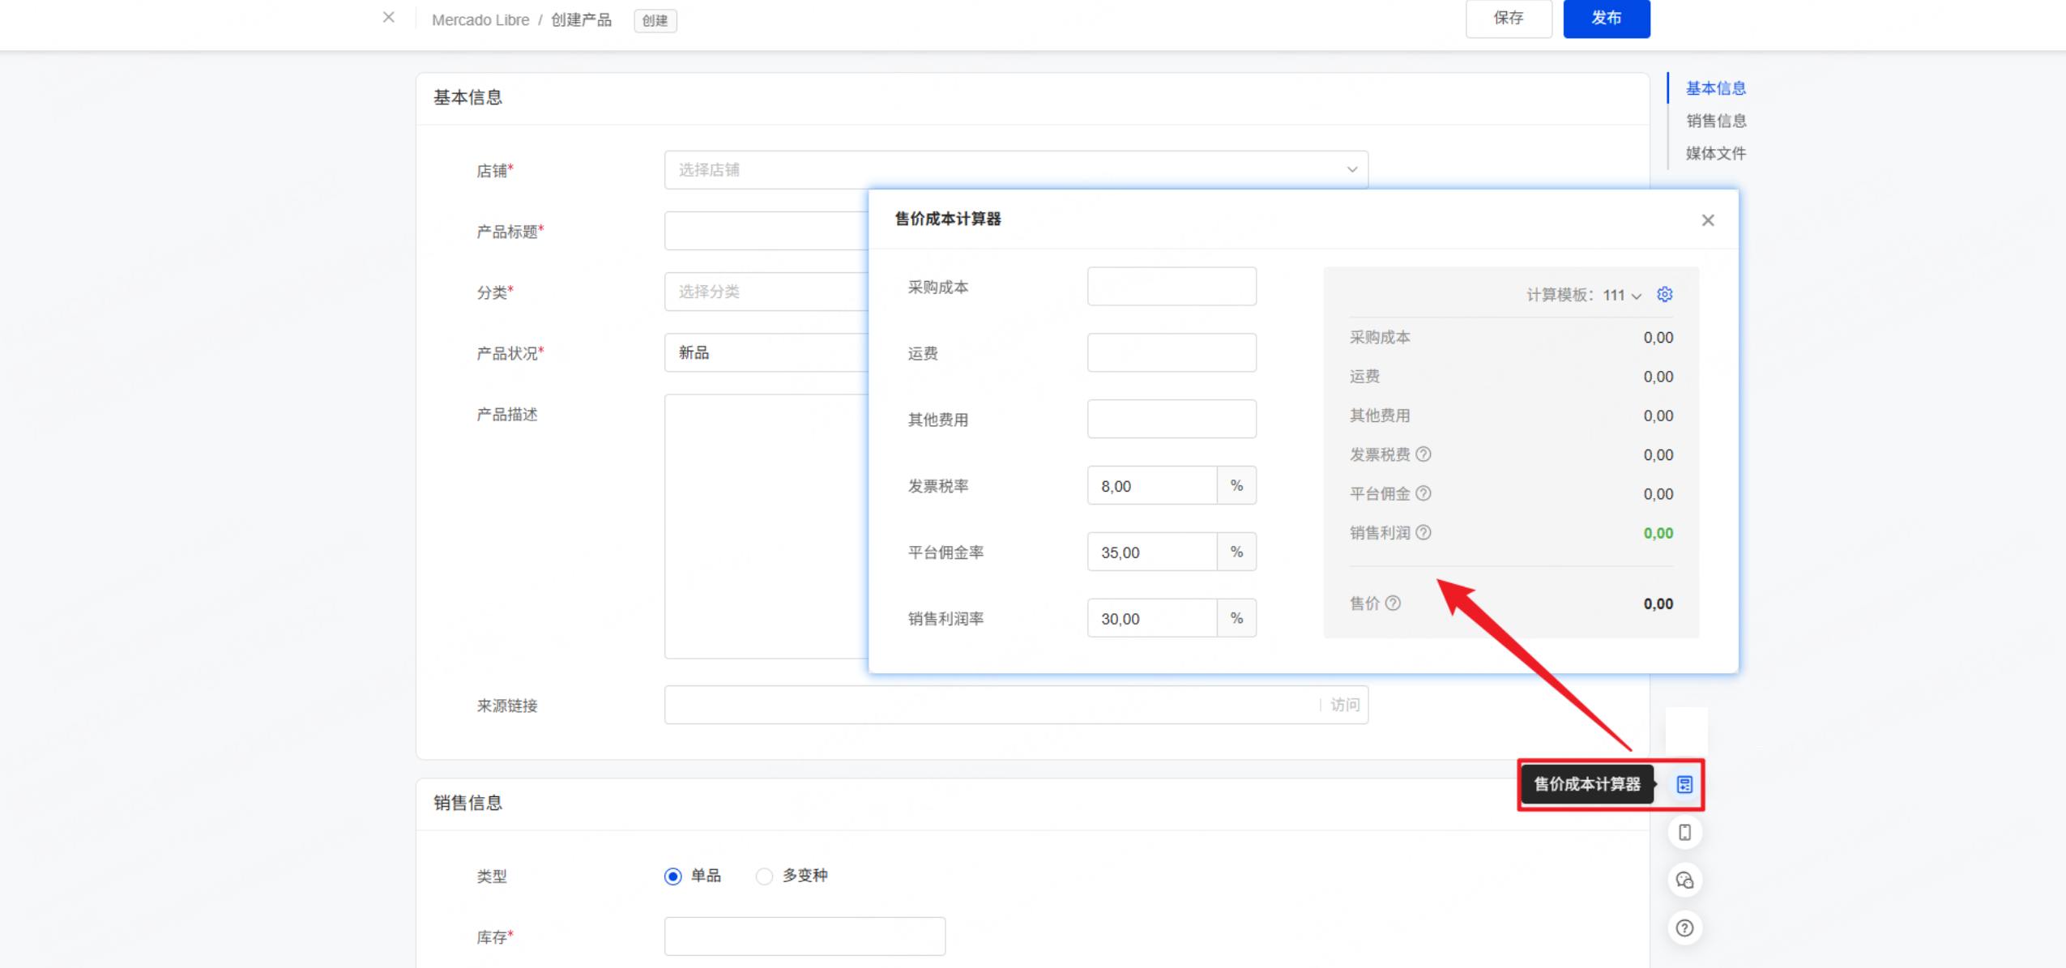The width and height of the screenshot is (2066, 968).
Task: View the 发票税费 help tooltip icon
Action: (x=1426, y=454)
